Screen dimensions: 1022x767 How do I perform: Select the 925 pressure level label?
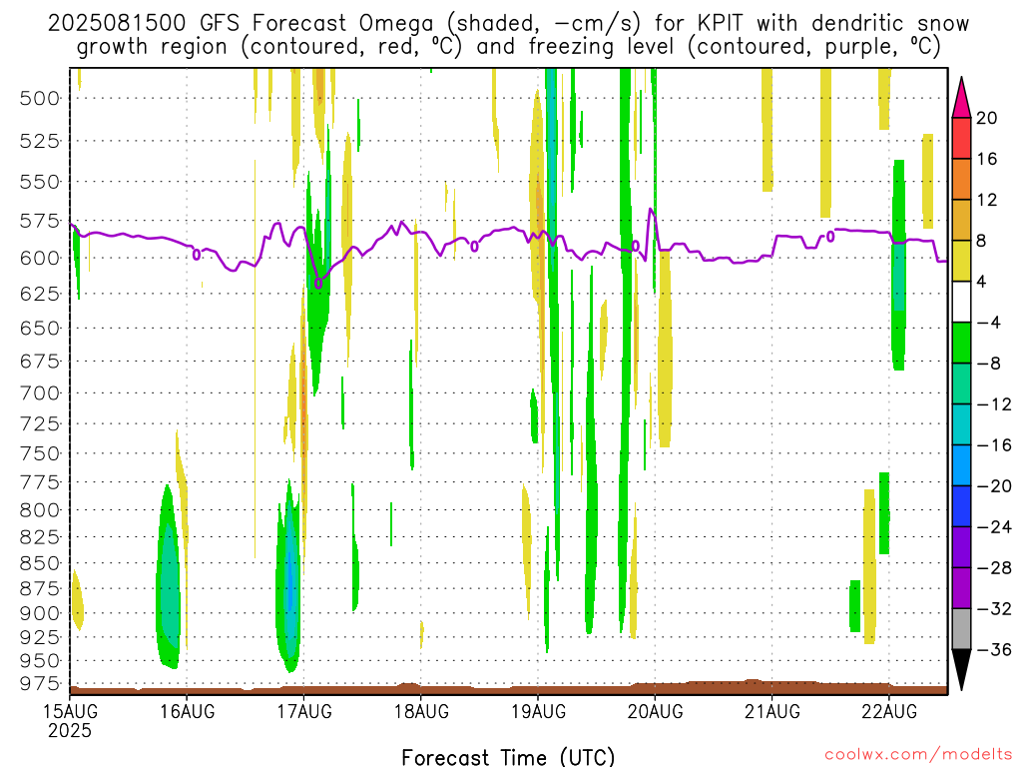point(39,637)
